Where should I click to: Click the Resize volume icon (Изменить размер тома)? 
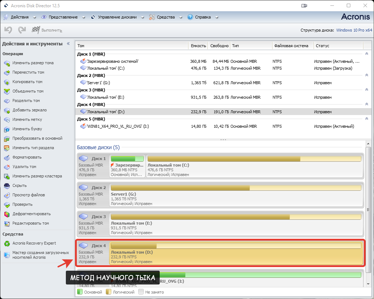click(x=7, y=63)
